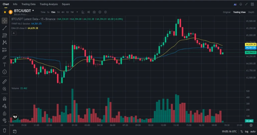Switch to Original chart view

pyautogui.click(x=227, y=12)
